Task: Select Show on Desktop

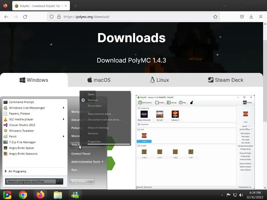Action: [98, 128]
